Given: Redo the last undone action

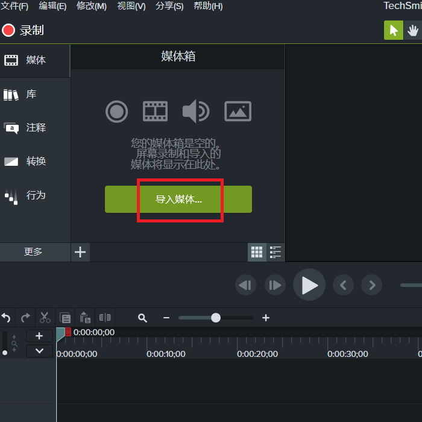Looking at the screenshot, I should pos(25,318).
